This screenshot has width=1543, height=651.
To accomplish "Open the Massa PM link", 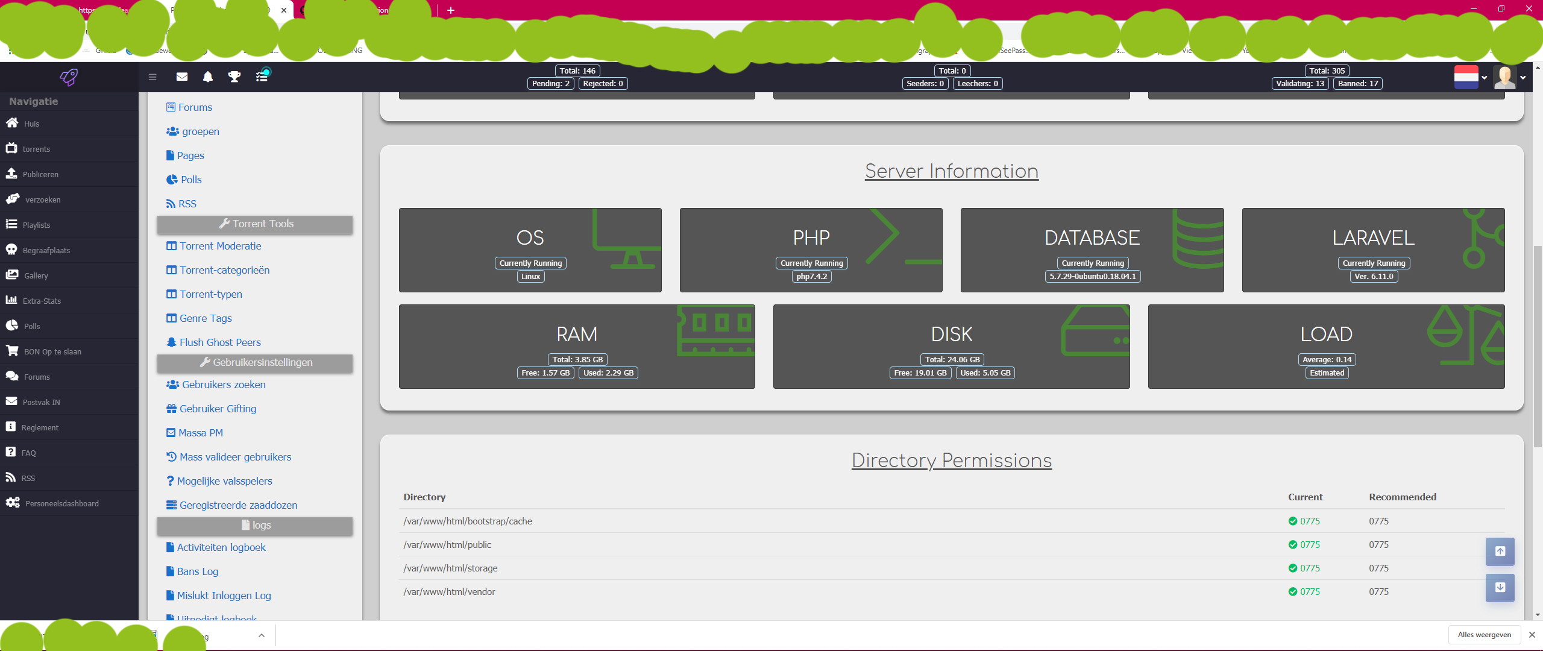I will tap(195, 433).
